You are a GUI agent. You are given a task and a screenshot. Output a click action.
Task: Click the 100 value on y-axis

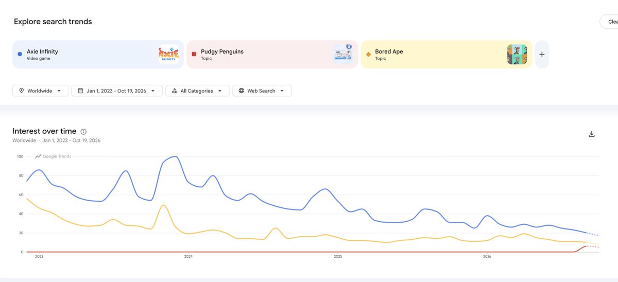[20, 156]
